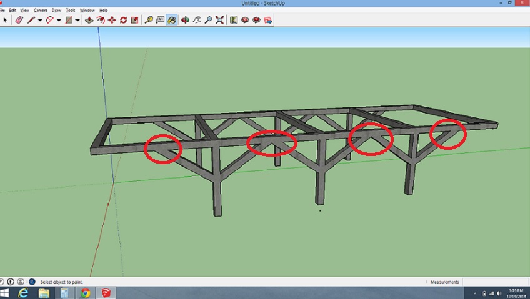
Task: Choose the Move tool
Action: [112, 20]
